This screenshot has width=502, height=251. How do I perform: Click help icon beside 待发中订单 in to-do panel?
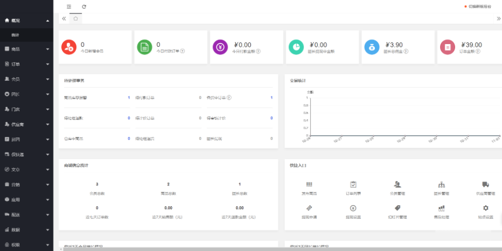pyautogui.click(x=229, y=98)
